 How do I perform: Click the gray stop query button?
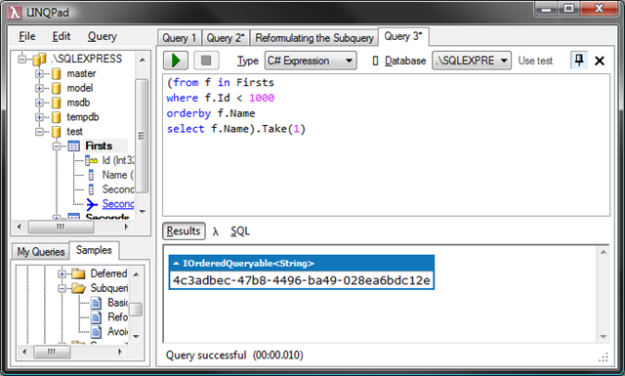coord(206,61)
